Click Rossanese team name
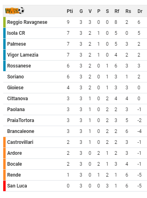Screen dimensions: 147x198 tap(19, 66)
